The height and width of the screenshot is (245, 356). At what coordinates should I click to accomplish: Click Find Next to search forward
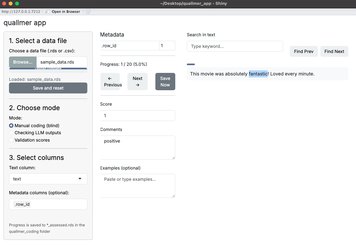334,51
